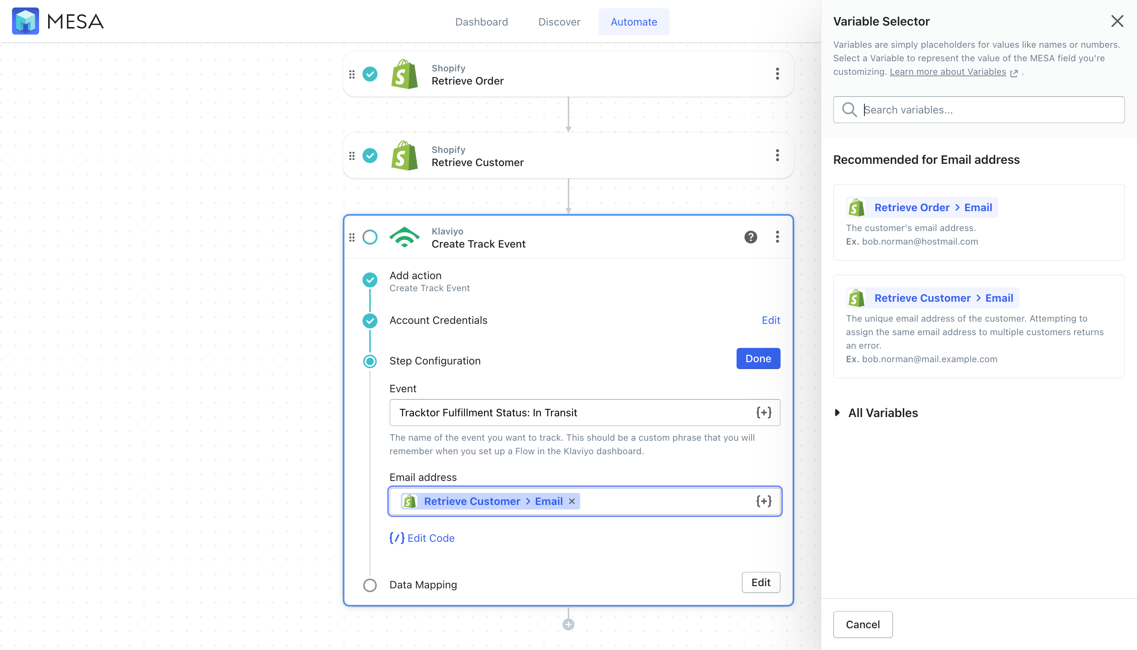Image resolution: width=1137 pixels, height=650 pixels.
Task: Grab drag handle of Retrieve Order step
Action: click(352, 74)
